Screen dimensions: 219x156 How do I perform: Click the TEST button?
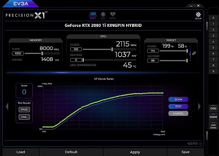178,106
